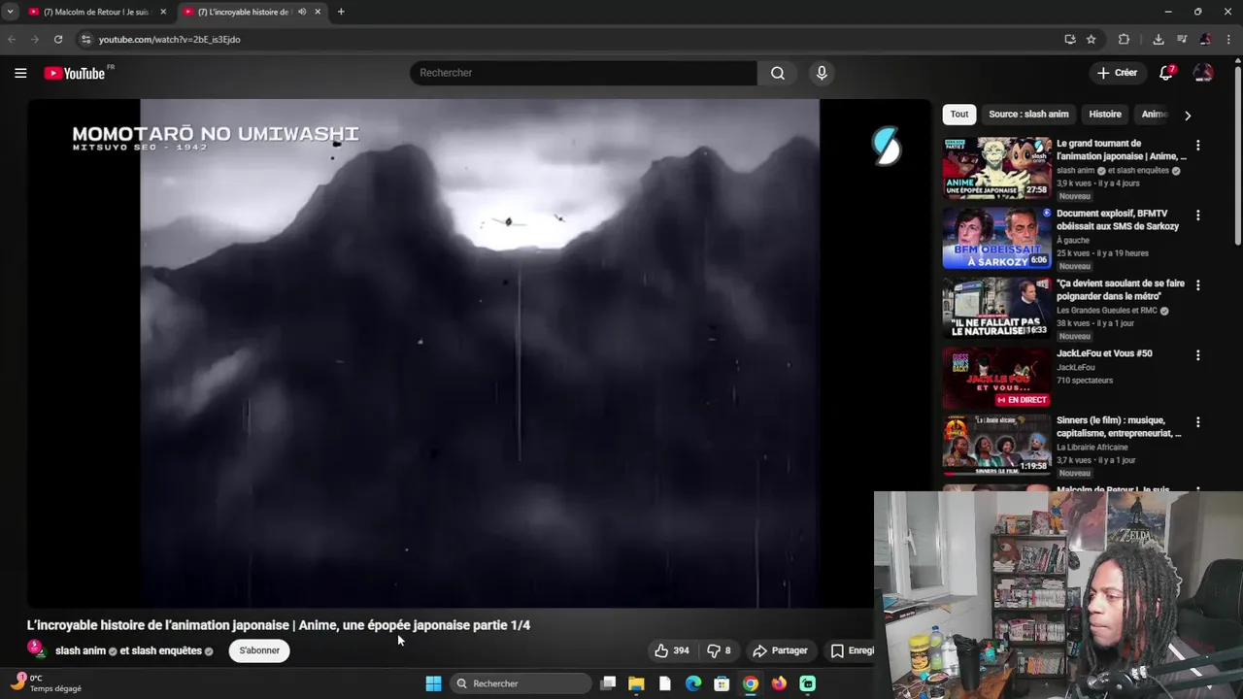The image size is (1243, 699).
Task: Show more filter chips with right arrow
Action: [x=1187, y=115]
